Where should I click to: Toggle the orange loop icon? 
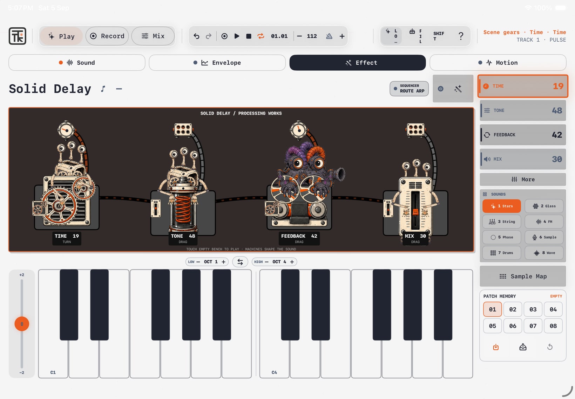coord(261,36)
